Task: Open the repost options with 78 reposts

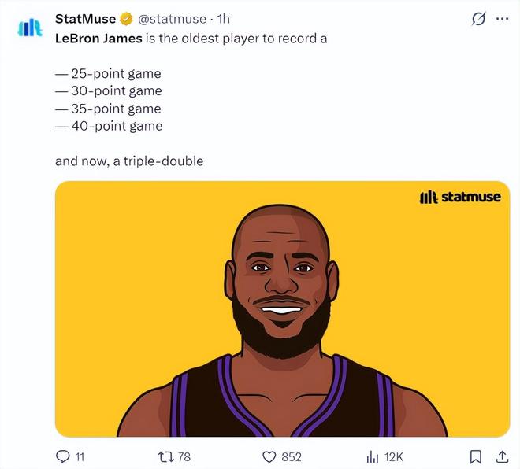Action: point(165,456)
